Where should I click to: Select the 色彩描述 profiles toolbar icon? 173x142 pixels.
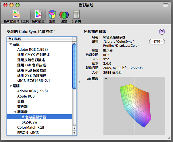(x=38, y=16)
